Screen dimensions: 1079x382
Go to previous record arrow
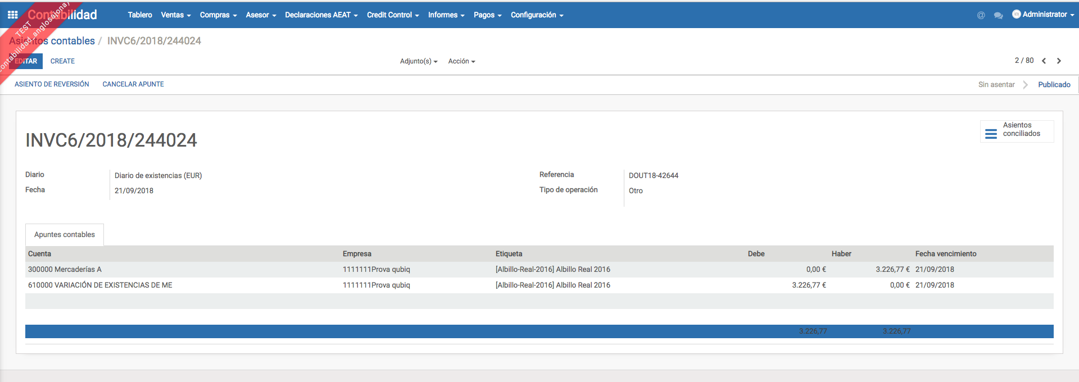(x=1044, y=61)
